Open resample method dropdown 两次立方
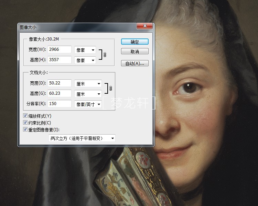Viewport: 258px width, 206px height. 82,138
